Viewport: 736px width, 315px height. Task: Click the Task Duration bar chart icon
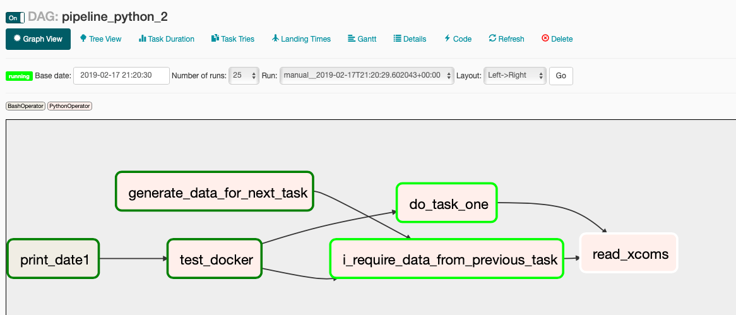click(x=142, y=39)
